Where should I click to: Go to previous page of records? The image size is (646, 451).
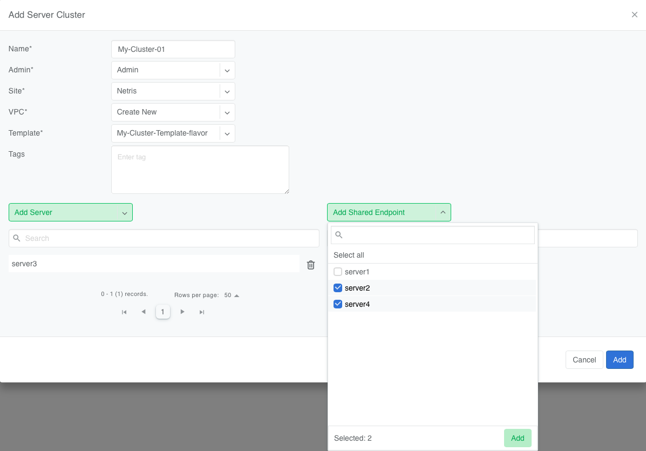click(x=143, y=312)
